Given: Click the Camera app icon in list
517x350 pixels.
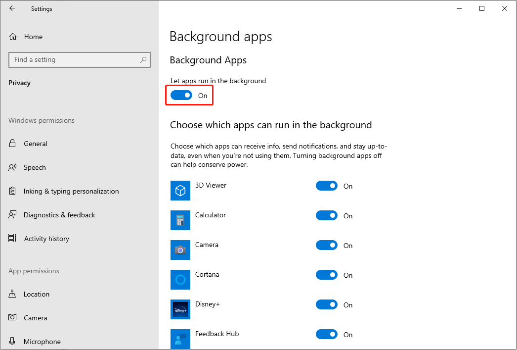Looking at the screenshot, I should [180, 250].
